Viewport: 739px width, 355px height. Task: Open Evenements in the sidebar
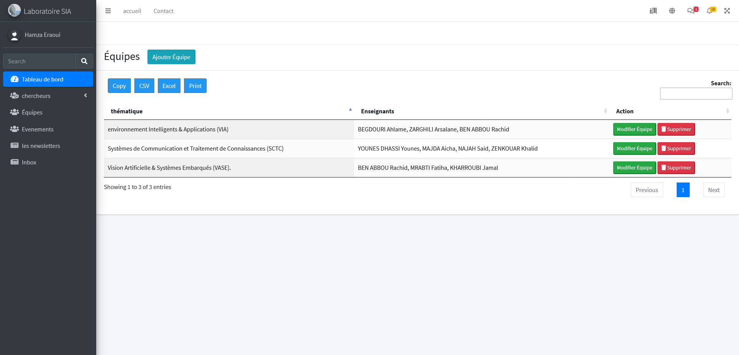(x=48, y=129)
